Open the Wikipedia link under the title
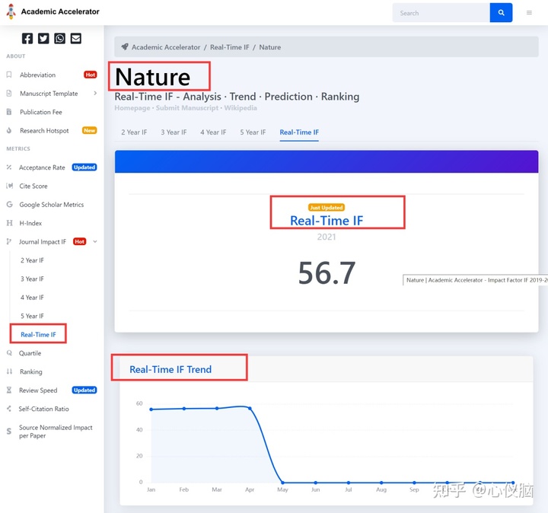This screenshot has height=513, width=548. pos(241,107)
